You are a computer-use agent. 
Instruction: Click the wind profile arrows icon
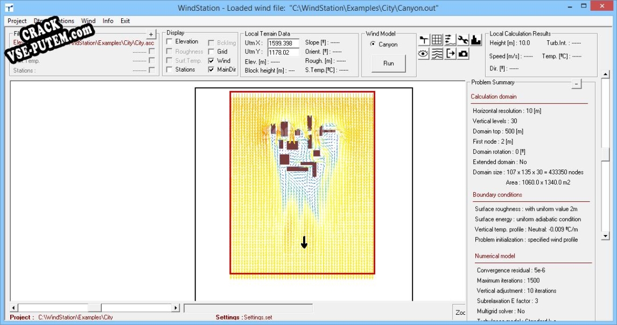pyautogui.click(x=450, y=39)
